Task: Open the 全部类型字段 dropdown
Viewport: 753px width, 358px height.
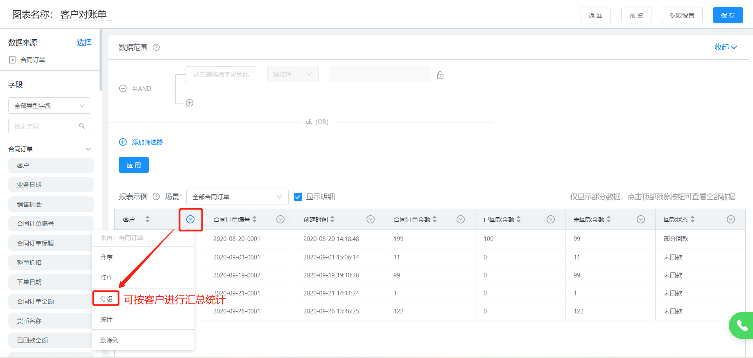Action: pyautogui.click(x=50, y=106)
